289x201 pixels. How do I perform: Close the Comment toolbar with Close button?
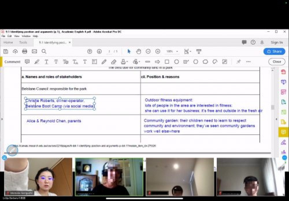pos(277,62)
